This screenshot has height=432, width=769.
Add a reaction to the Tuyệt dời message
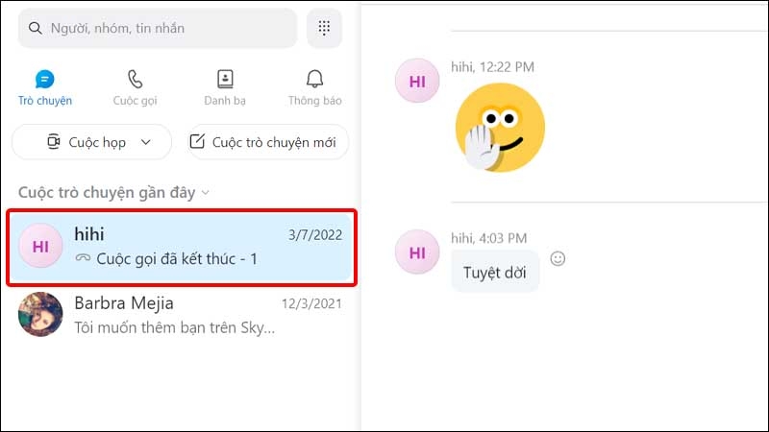[558, 258]
